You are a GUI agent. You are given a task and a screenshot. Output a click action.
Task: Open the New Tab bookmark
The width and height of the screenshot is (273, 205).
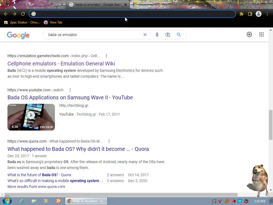[x=53, y=22]
